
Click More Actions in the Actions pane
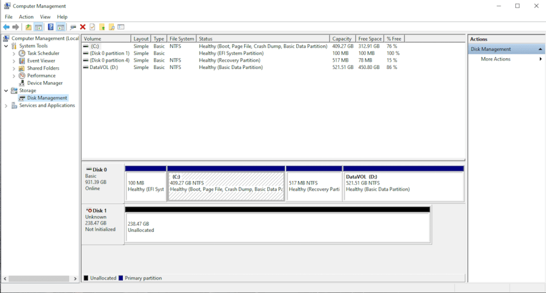495,59
